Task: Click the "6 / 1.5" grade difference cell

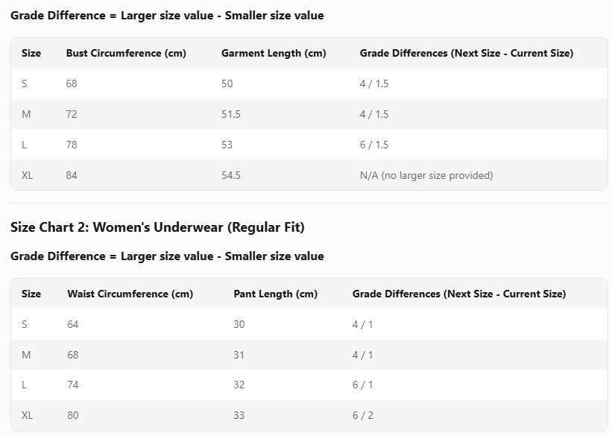Action: coord(373,145)
